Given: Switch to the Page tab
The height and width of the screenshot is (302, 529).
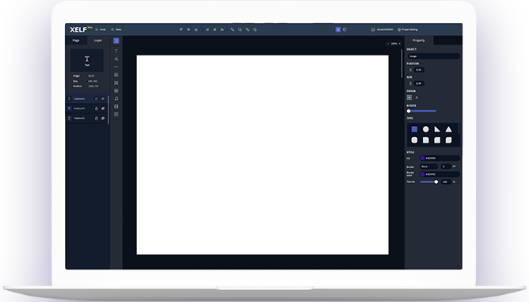Looking at the screenshot, I should 76,40.
